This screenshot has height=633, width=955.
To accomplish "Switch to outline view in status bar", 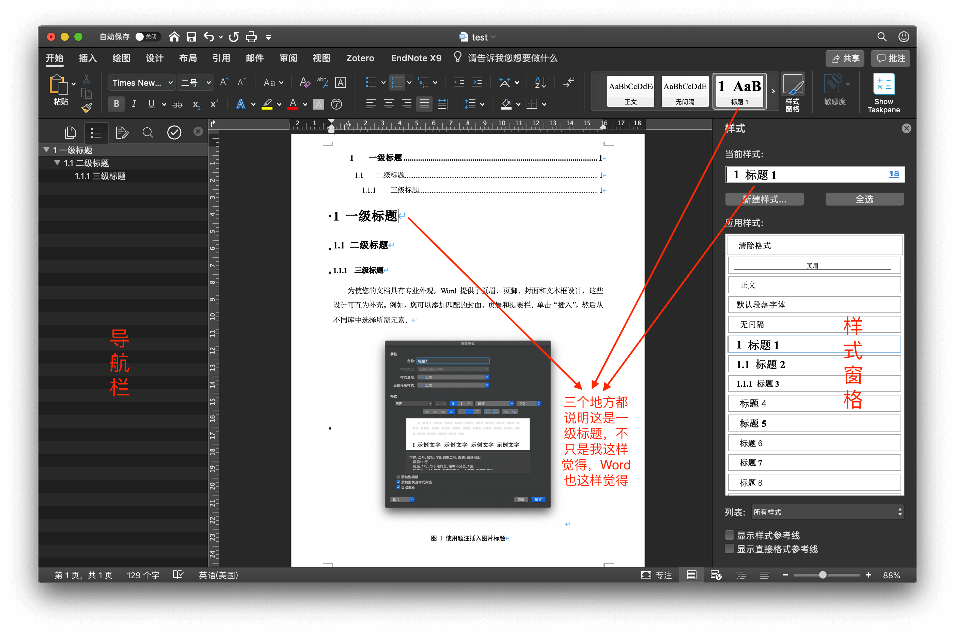I will click(741, 575).
